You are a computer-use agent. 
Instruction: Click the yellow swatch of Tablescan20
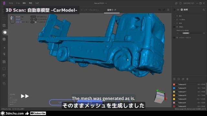tap(174, 99)
